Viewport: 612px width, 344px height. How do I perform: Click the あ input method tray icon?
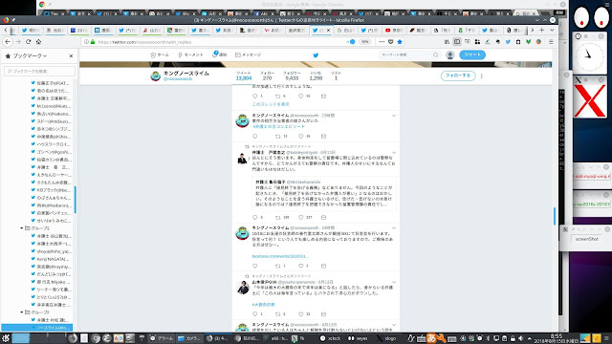[431, 338]
